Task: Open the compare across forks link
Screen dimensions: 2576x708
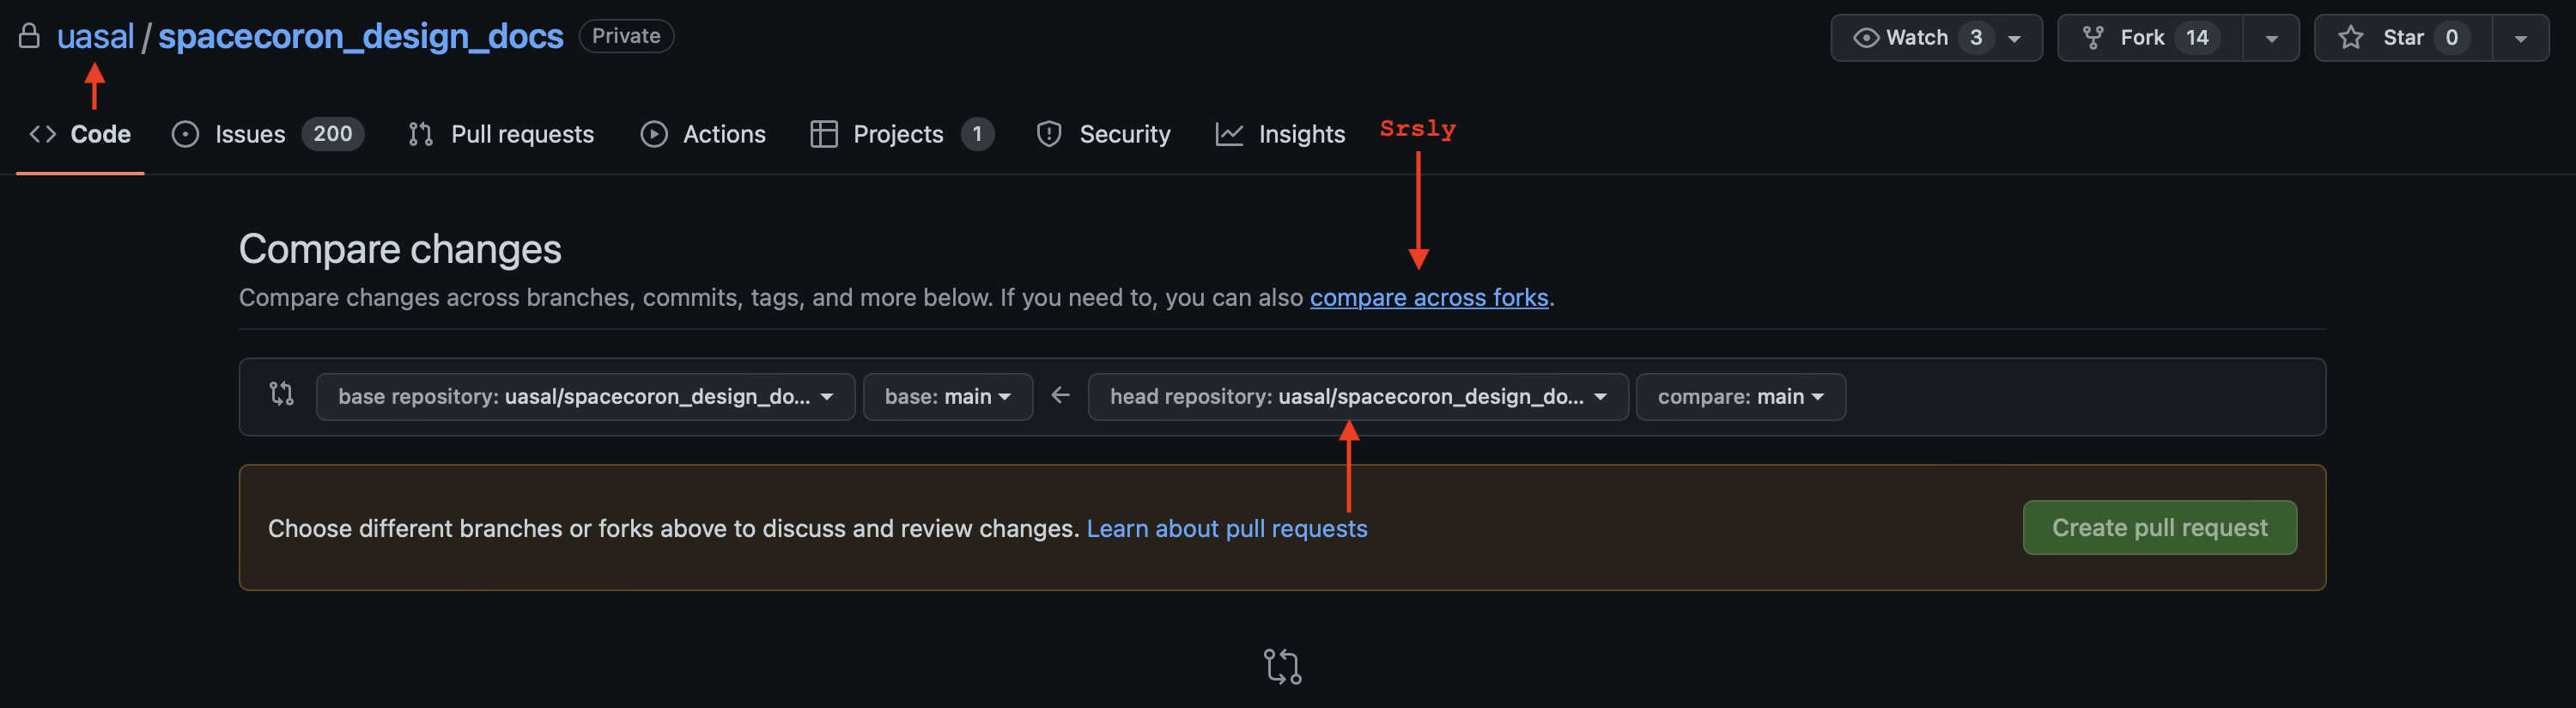Action: click(1429, 297)
